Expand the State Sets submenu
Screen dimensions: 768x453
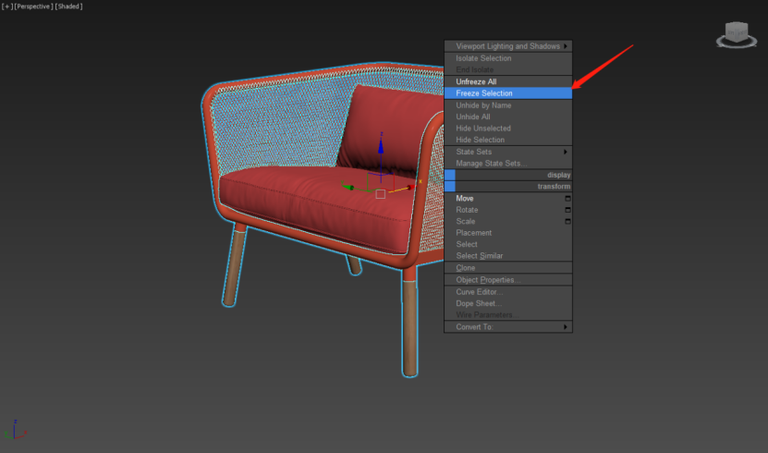508,152
